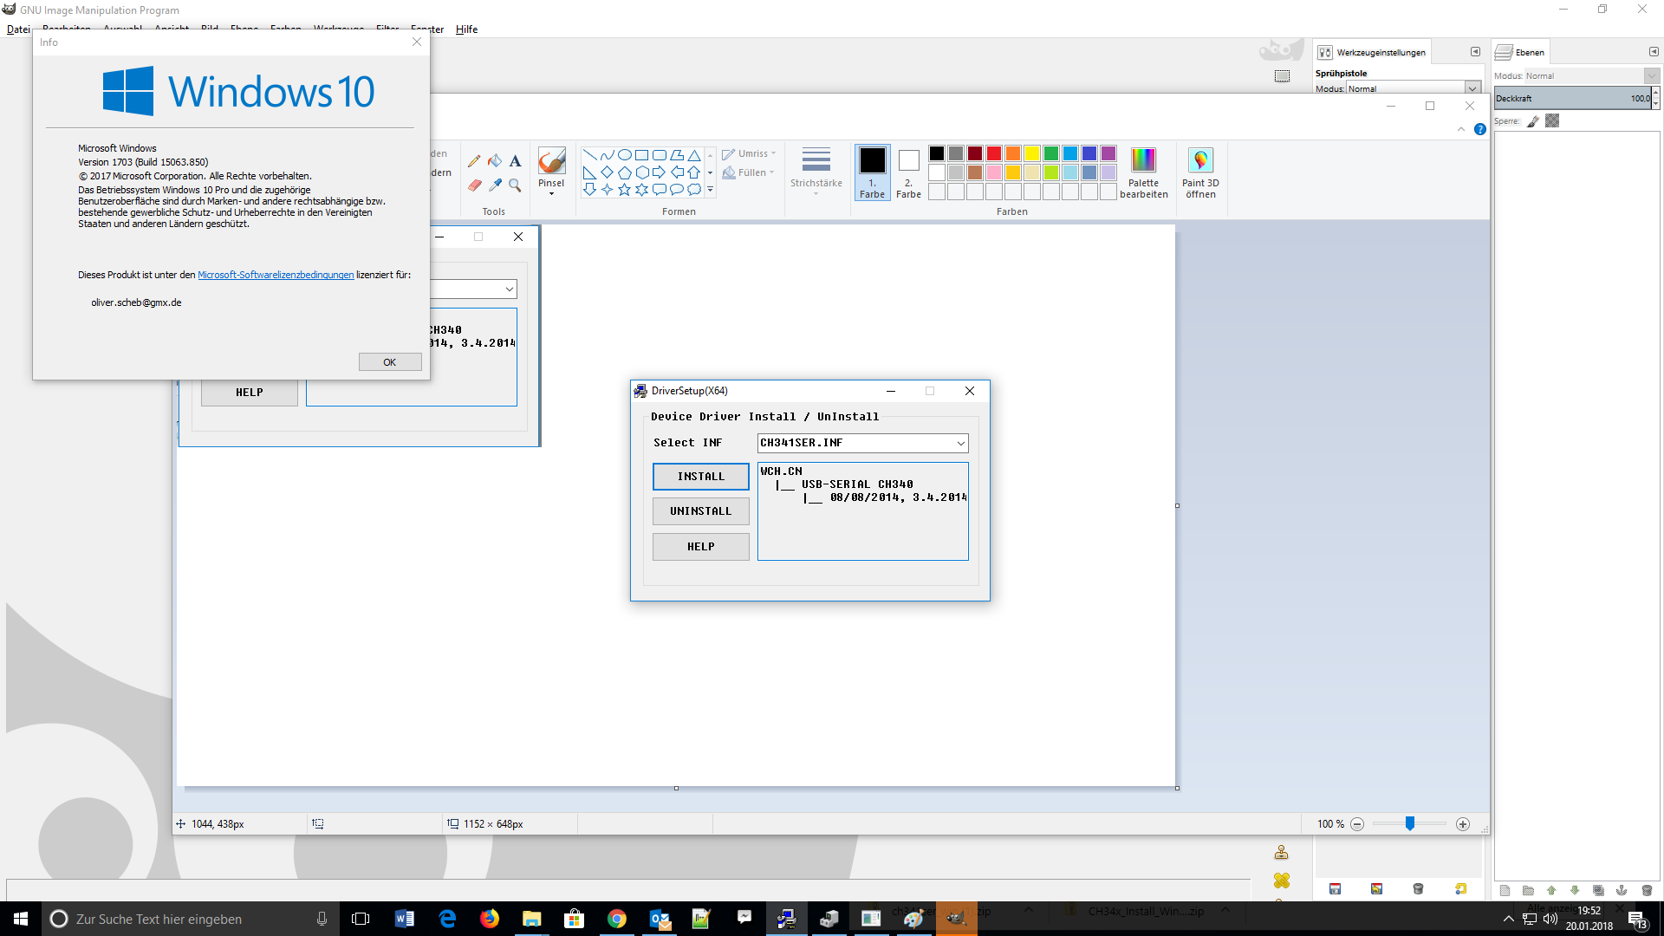Open Google Chrome from the taskbar
The width and height of the screenshot is (1664, 936).
(616, 919)
